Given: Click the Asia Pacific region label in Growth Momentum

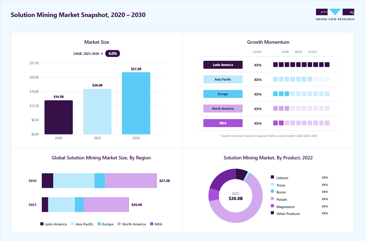Looking at the screenshot, I should tap(223, 79).
